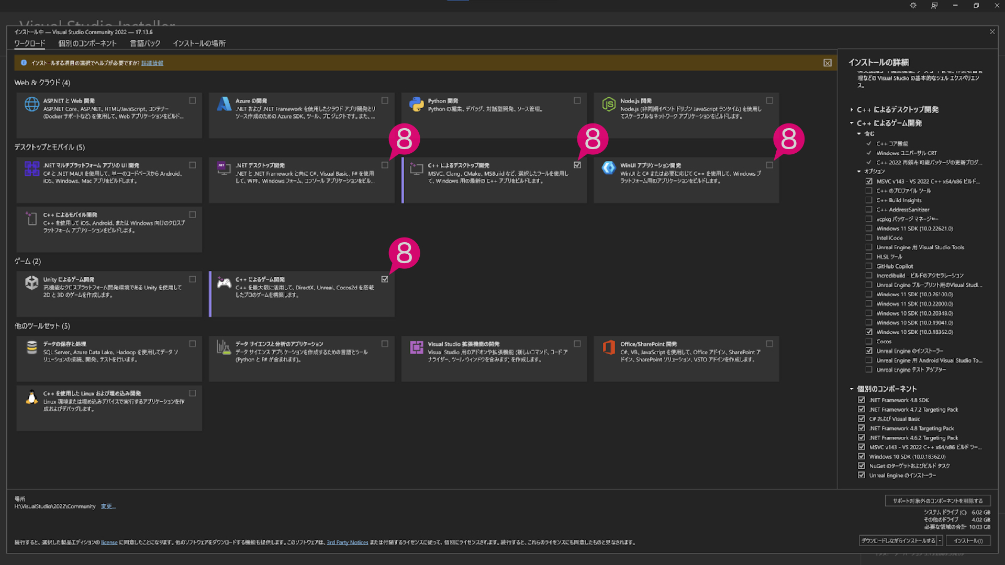This screenshot has height=565, width=1005.
Task: Check the Unity game development workload
Action: pos(193,279)
